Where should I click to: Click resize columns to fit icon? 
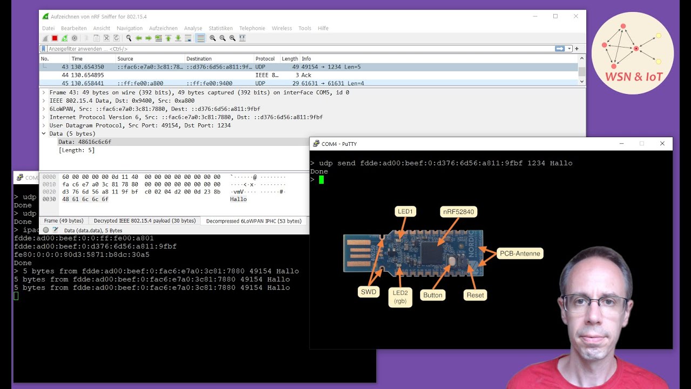[242, 38]
